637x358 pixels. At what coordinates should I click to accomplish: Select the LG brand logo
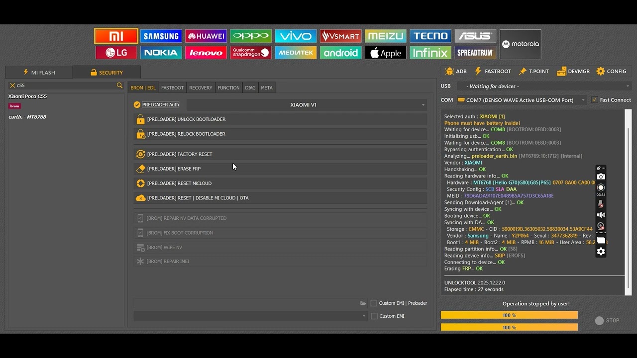pos(116,53)
